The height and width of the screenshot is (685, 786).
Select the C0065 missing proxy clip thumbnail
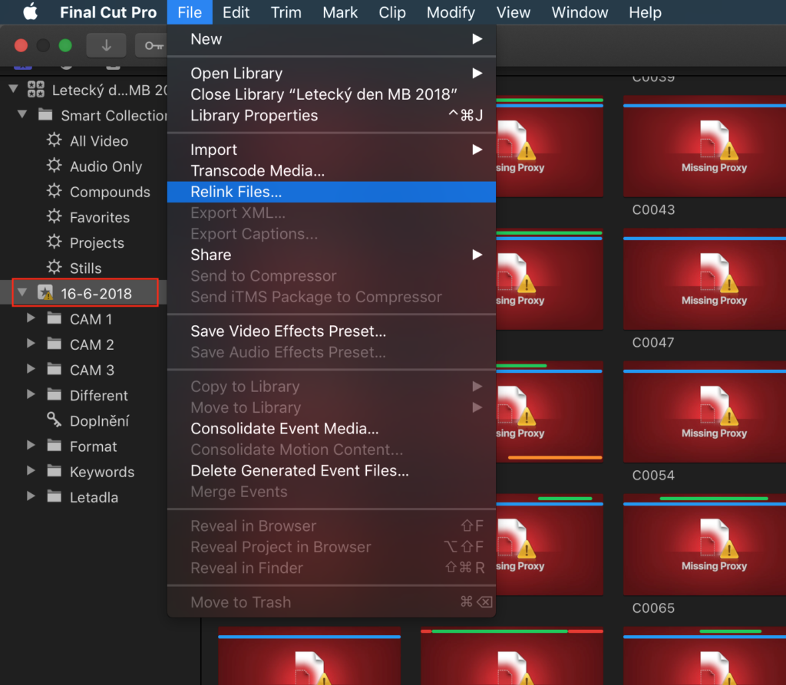tap(705, 545)
